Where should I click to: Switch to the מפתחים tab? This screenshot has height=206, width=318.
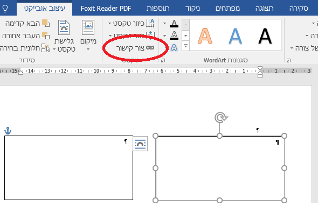tap(227, 9)
